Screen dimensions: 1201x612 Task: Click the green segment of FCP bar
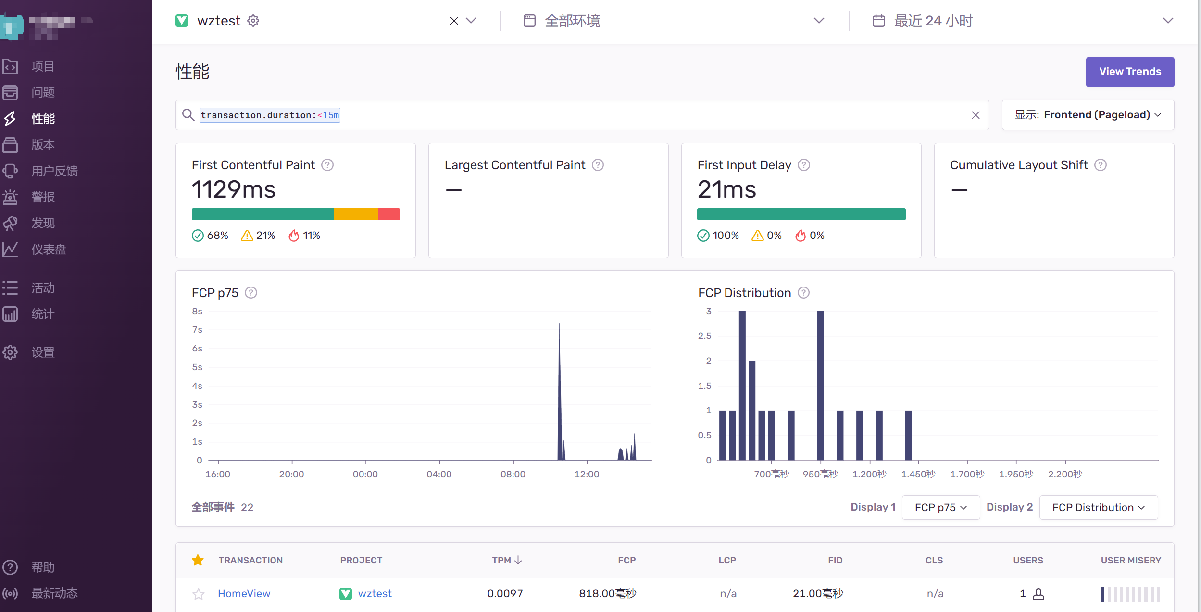point(263,214)
